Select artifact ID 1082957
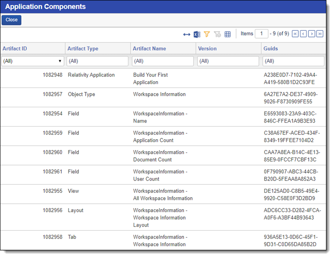The width and height of the screenshot is (333, 257). (53, 94)
